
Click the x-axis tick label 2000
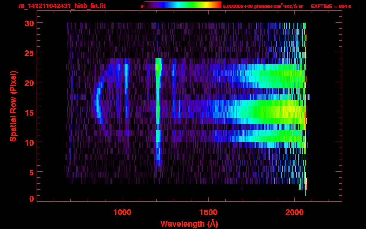click(294, 212)
